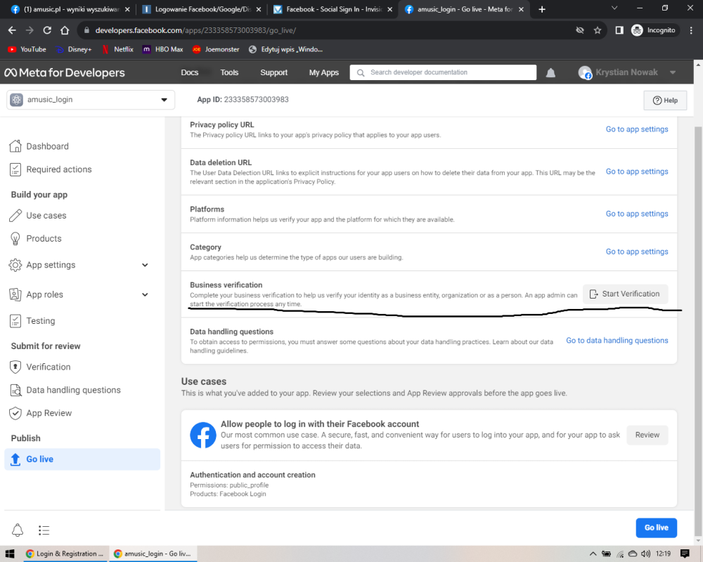Click the Start Verification button
This screenshot has height=562, width=703.
click(625, 294)
